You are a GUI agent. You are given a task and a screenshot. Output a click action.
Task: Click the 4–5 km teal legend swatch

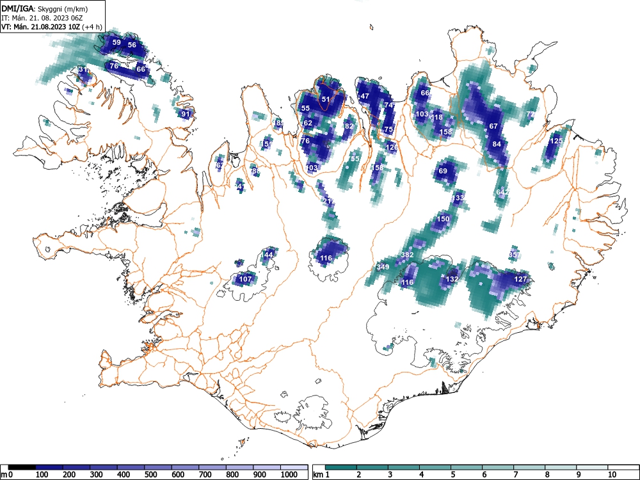coord(435,467)
